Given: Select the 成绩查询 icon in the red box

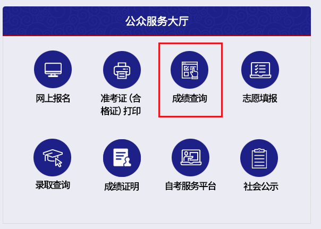Looking at the screenshot, I should 189,70.
